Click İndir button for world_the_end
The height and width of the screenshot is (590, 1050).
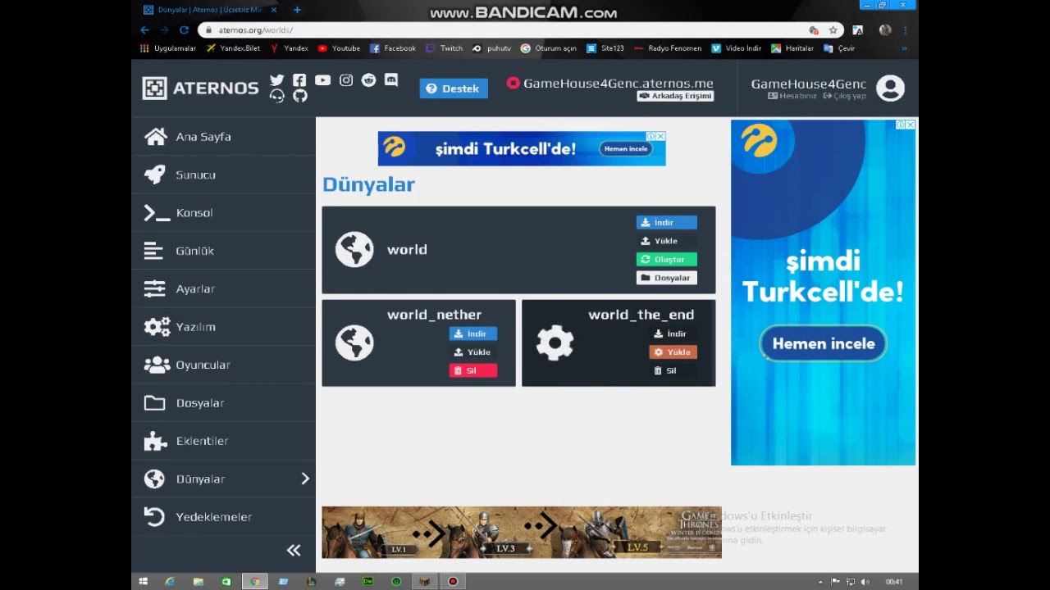click(x=673, y=334)
